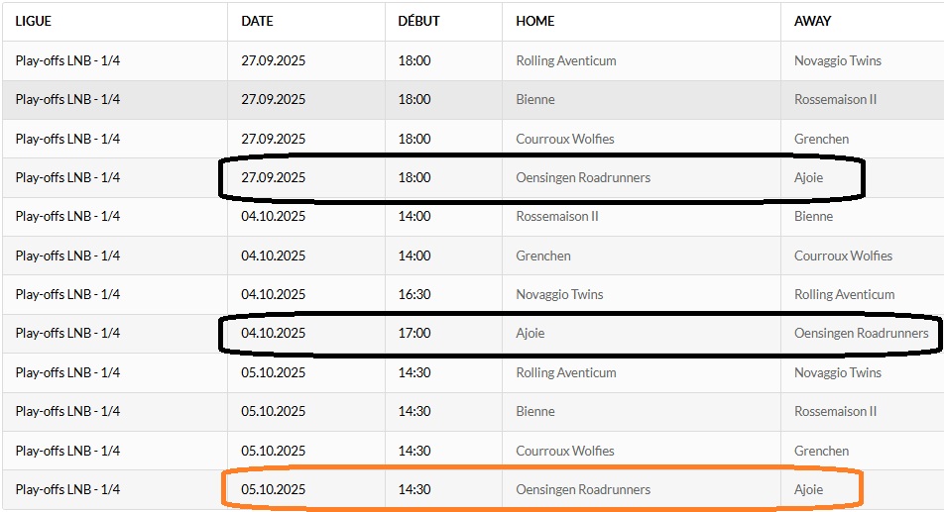Click the 16:30 start time cell
The image size is (944, 512).
click(414, 294)
